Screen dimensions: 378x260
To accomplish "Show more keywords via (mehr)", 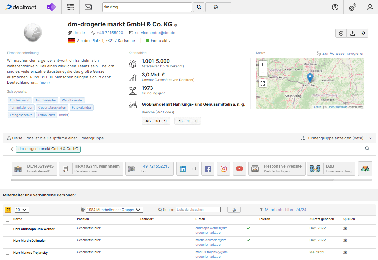I will click(x=64, y=115).
